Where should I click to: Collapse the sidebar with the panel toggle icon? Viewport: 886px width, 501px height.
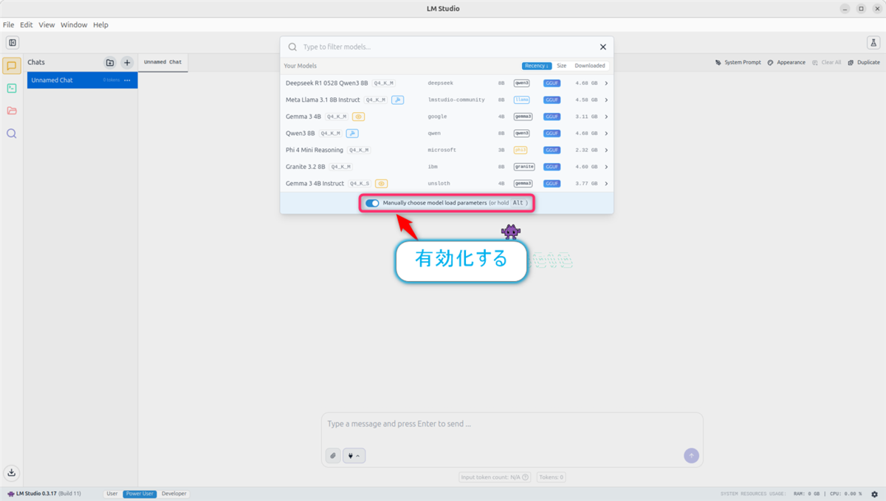click(x=13, y=43)
